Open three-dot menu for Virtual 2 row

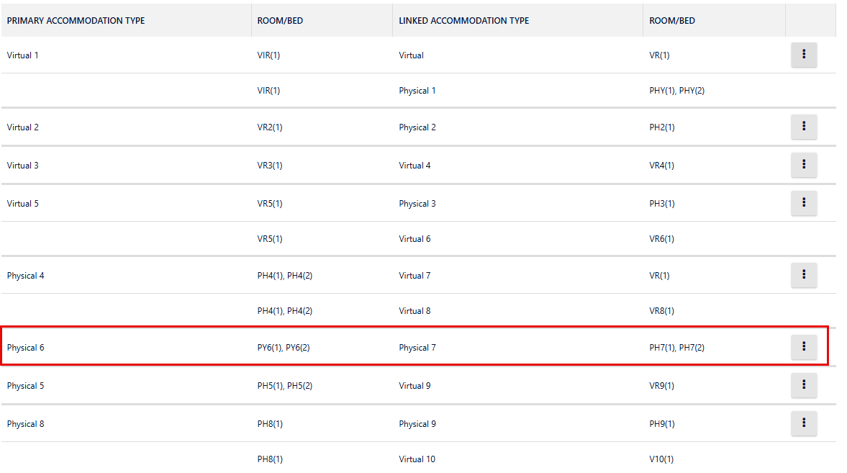(804, 127)
